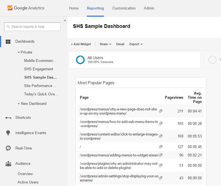Open the Real-Time section
This screenshot has width=221, height=186.
[24, 148]
